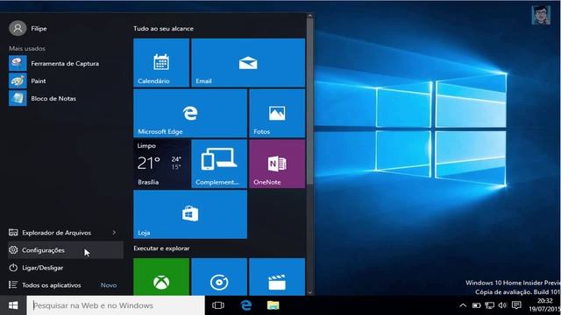Open the Fotos tile
The image size is (561, 315).
277,113
